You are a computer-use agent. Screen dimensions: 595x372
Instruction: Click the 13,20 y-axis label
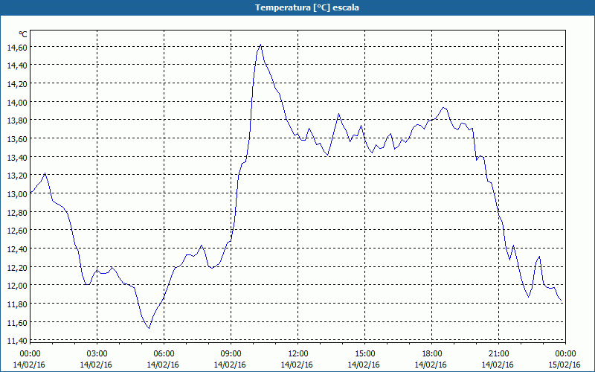tap(17, 176)
